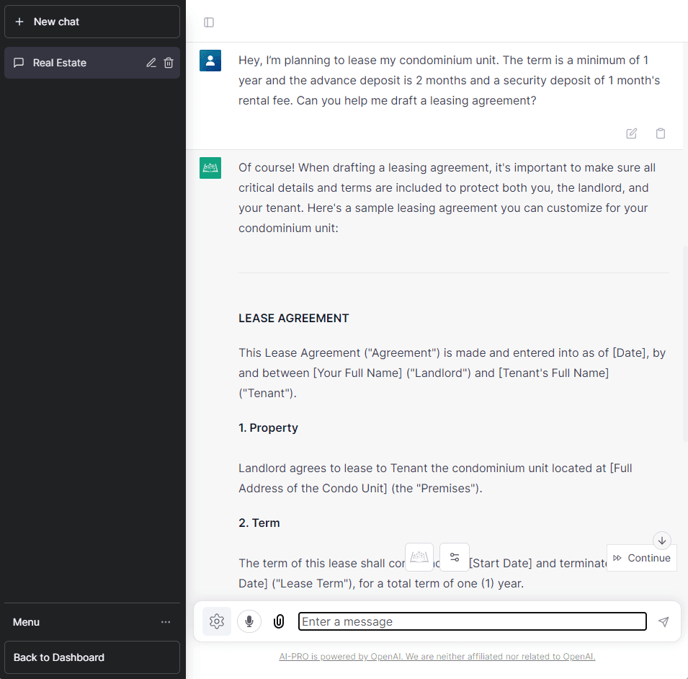
Task: Click the user profile avatar
Action: coord(210,61)
